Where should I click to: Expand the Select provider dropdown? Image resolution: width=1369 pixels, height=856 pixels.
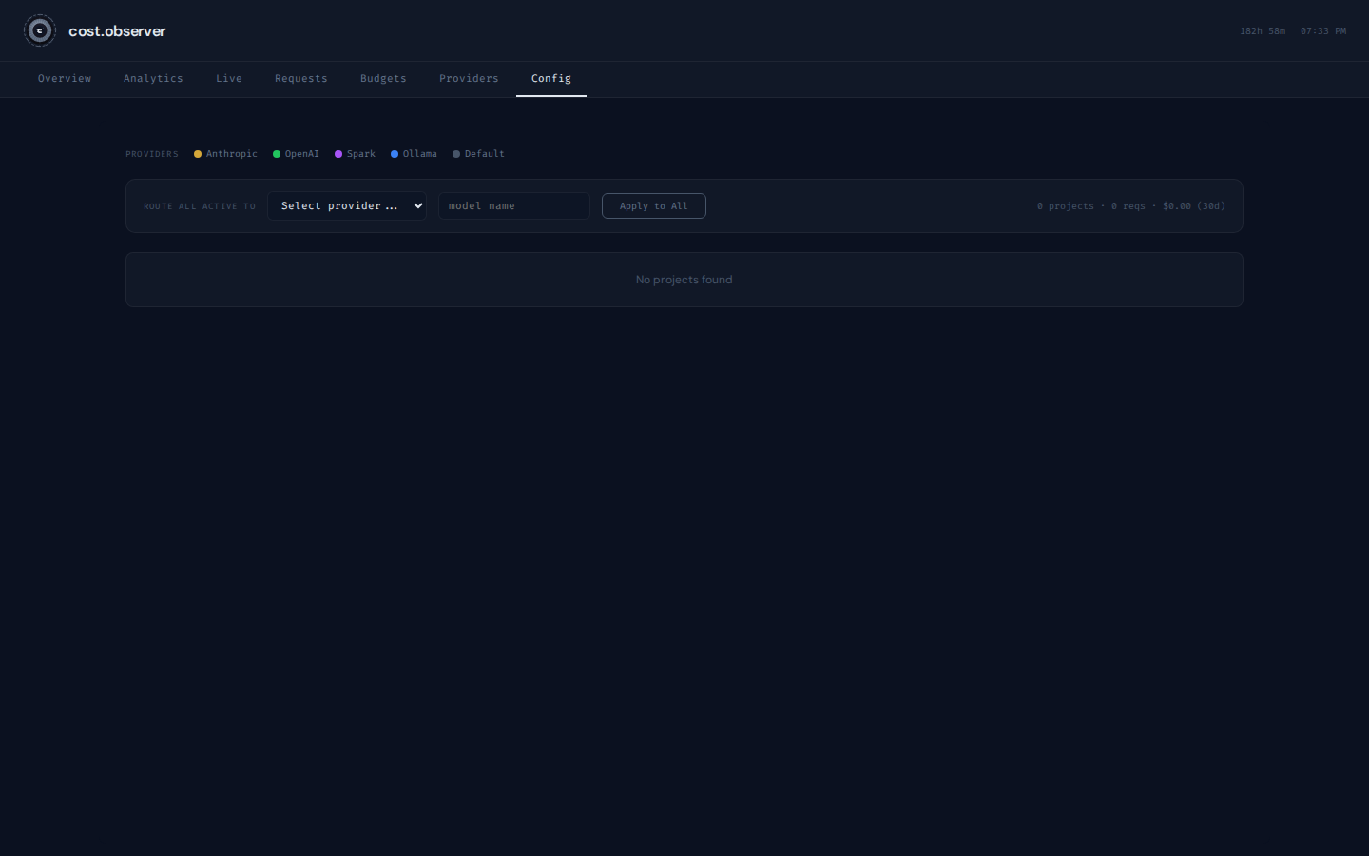point(347,205)
